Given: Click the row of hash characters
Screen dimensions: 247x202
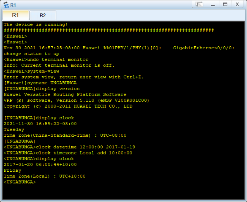Looking at the screenshot, I should click(109, 30).
